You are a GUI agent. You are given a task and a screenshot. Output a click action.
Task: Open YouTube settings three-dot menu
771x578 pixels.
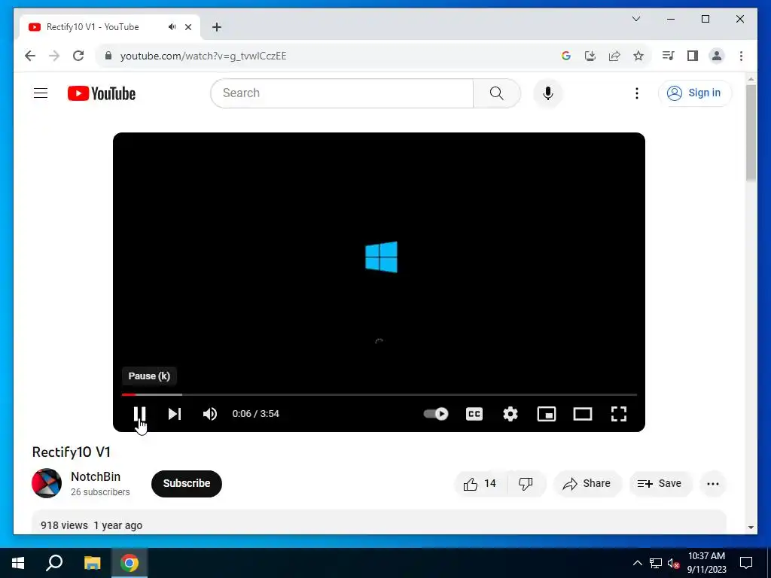637,93
